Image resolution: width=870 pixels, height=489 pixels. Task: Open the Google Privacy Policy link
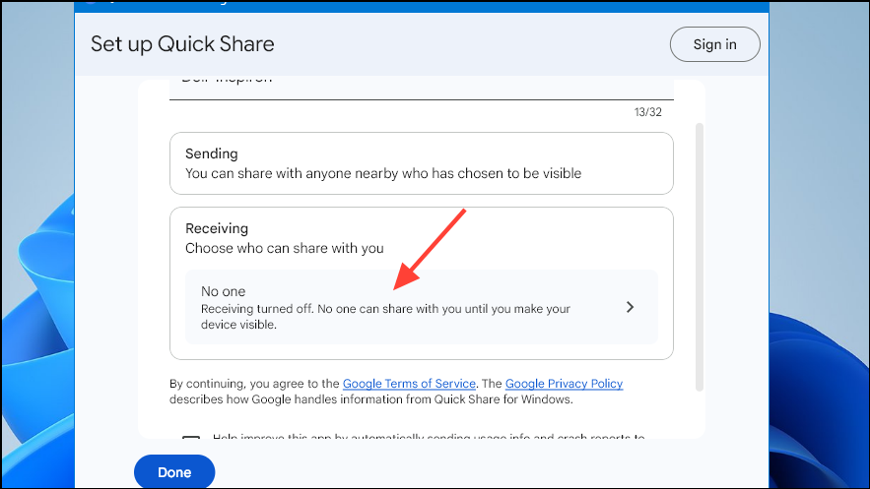(564, 383)
